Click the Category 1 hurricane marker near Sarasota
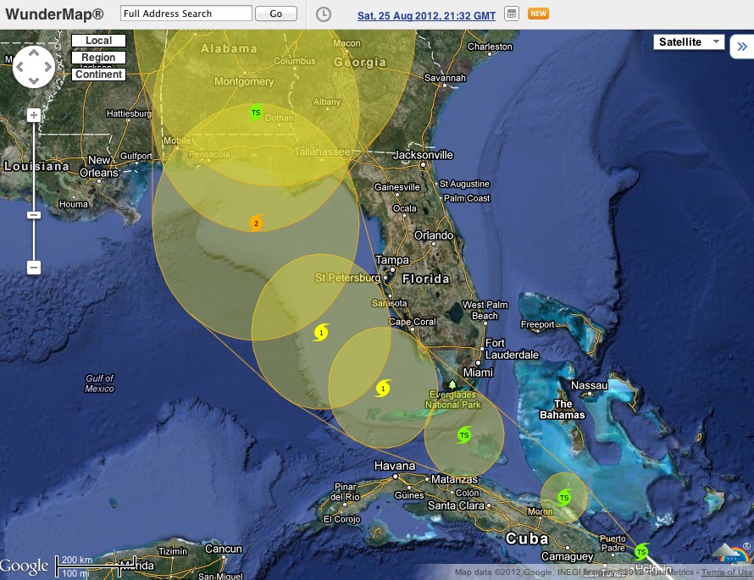Viewport: 754px width, 580px height. [321, 332]
